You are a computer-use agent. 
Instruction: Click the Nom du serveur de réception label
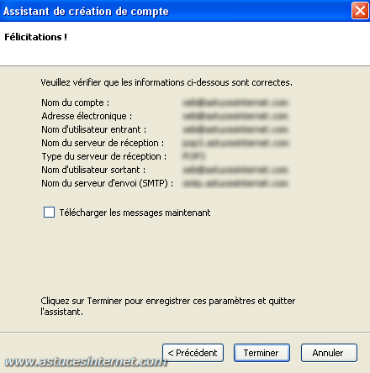pyautogui.click(x=103, y=143)
